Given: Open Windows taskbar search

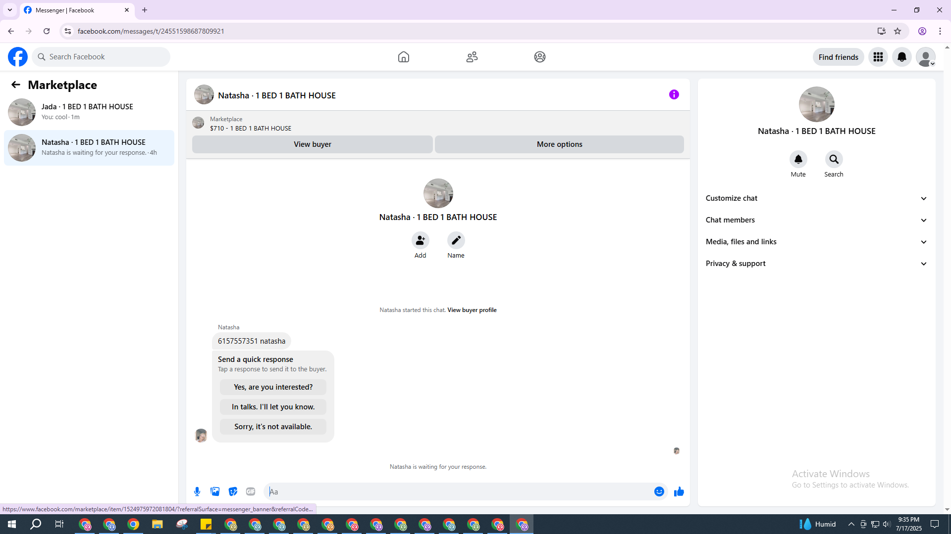Looking at the screenshot, I should 36,524.
